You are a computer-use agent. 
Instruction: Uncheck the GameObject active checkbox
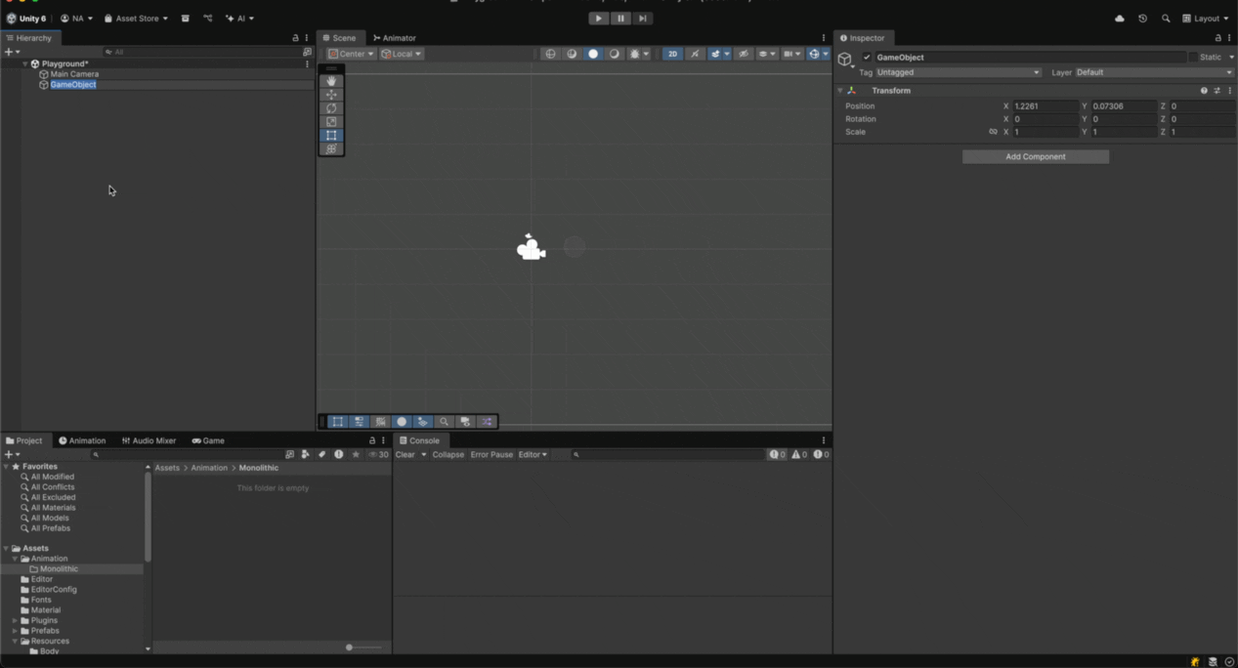tap(867, 58)
